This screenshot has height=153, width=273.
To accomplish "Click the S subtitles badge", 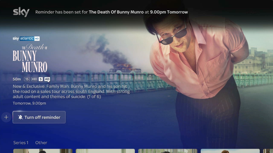I will point(41,79).
